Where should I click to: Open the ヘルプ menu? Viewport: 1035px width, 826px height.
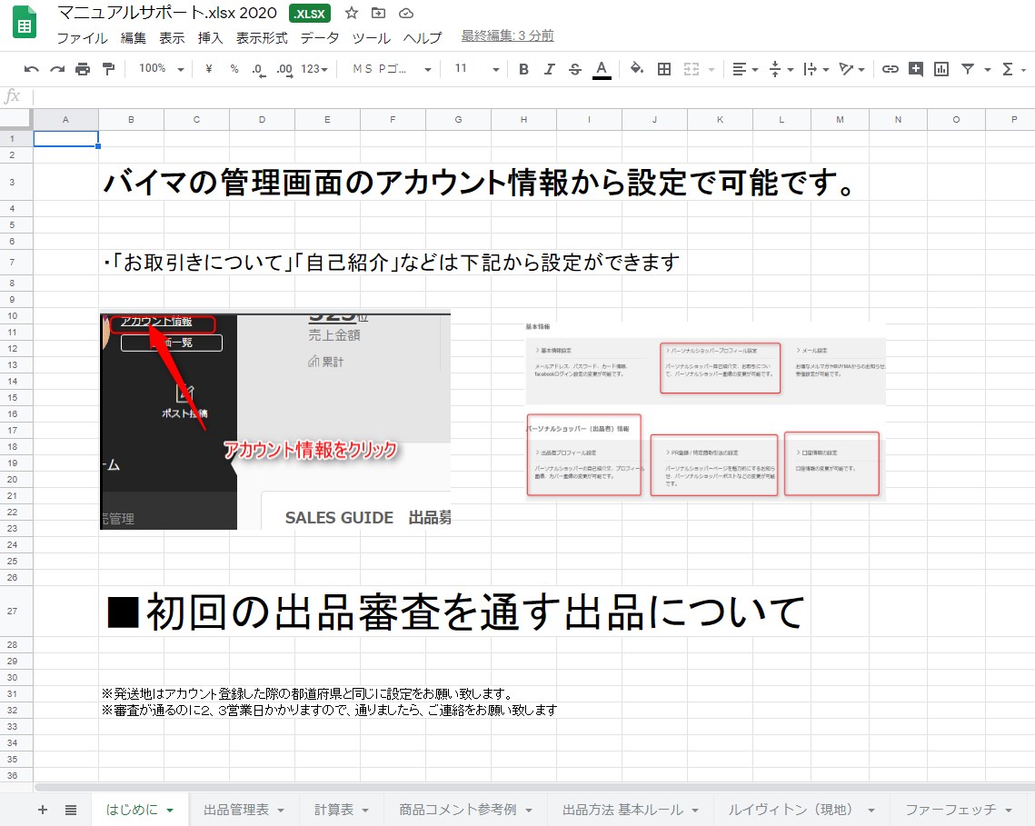click(423, 37)
